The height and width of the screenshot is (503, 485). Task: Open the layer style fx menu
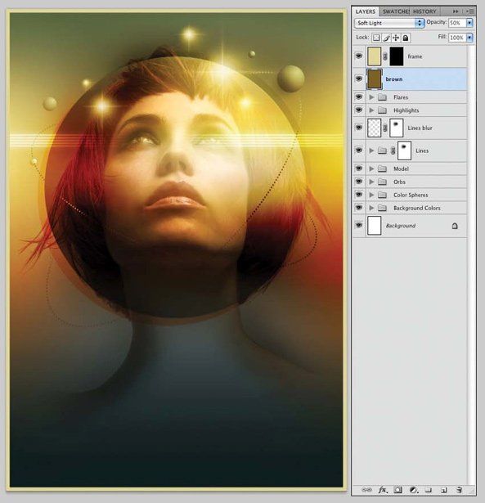(382, 490)
